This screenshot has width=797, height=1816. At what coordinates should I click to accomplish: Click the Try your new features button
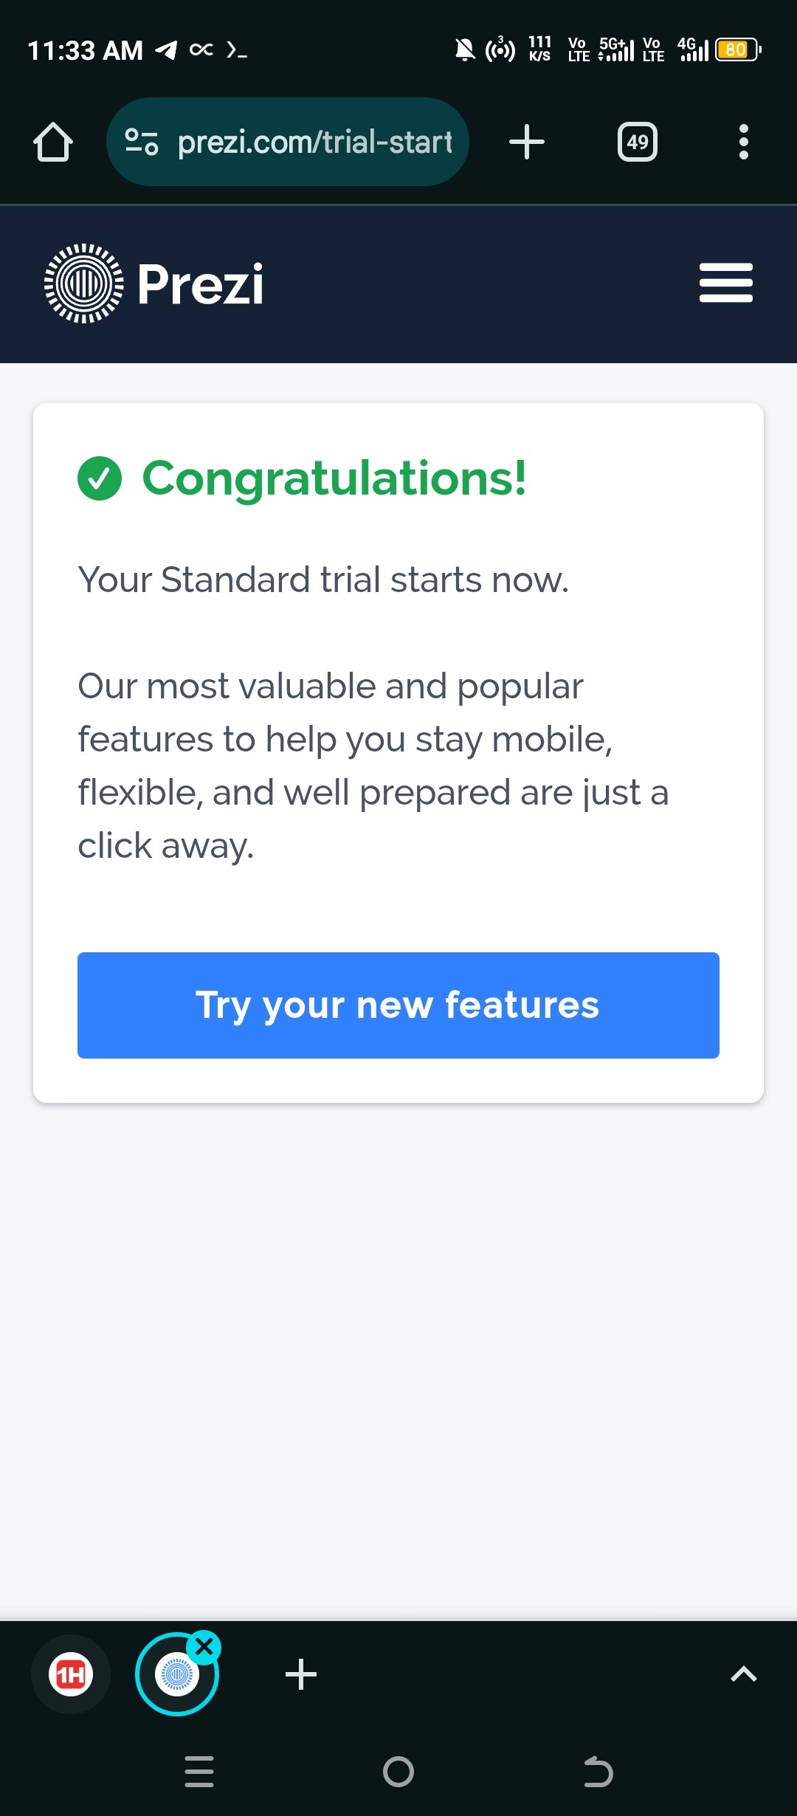click(398, 1005)
